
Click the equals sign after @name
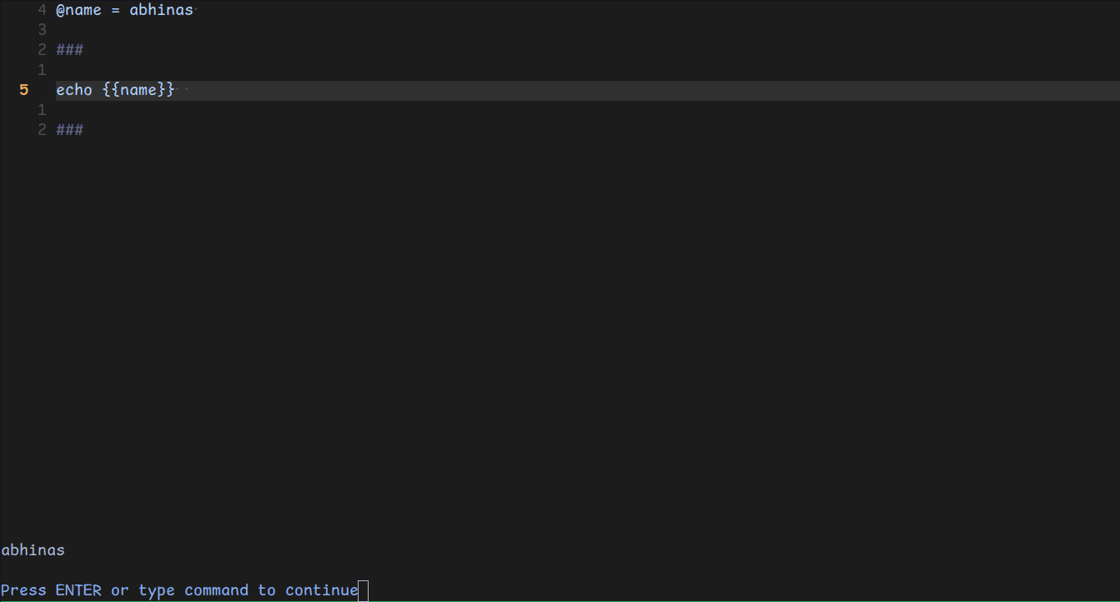point(116,11)
